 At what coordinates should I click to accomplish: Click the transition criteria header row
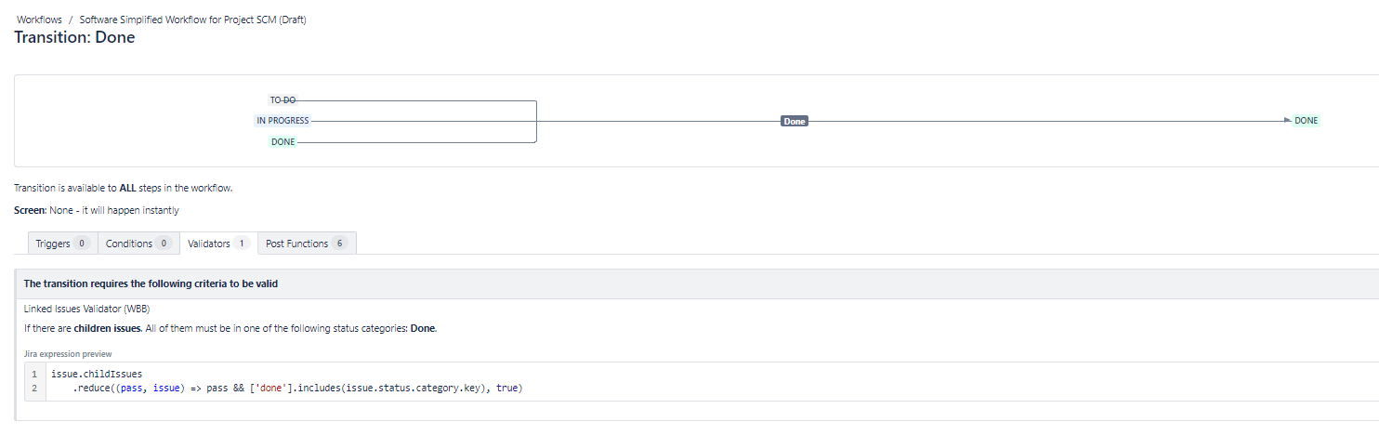(697, 283)
